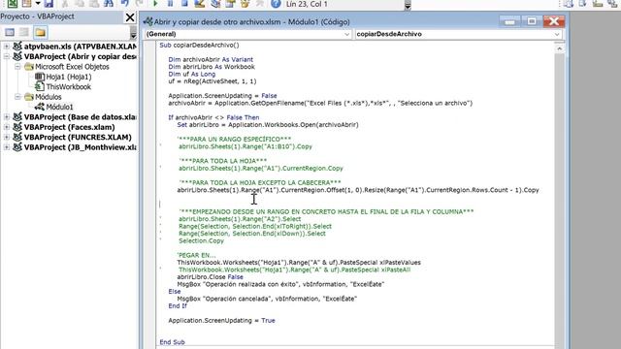Close the Proyecto - VBAProject panel

(x=130, y=17)
